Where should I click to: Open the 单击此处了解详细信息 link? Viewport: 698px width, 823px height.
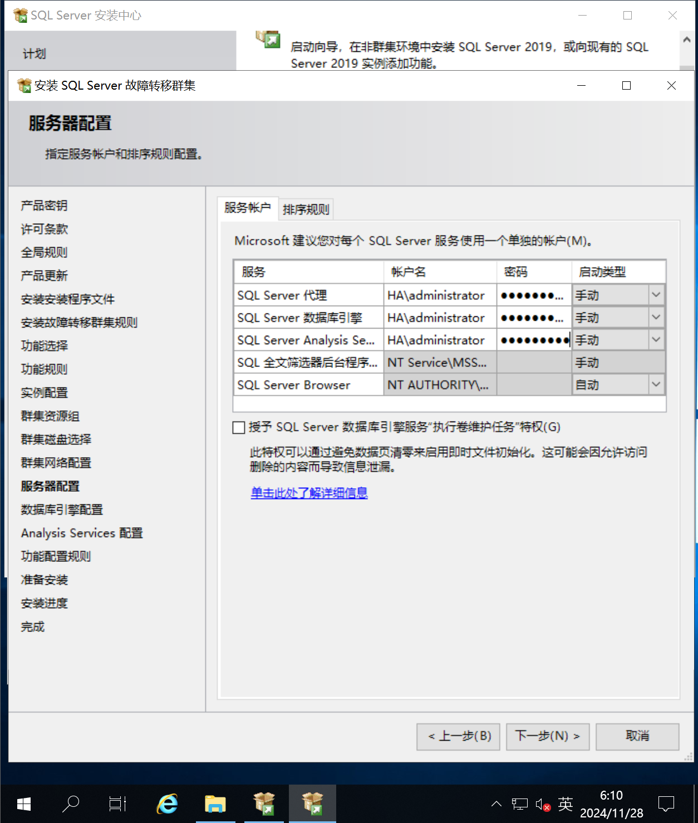(x=309, y=493)
